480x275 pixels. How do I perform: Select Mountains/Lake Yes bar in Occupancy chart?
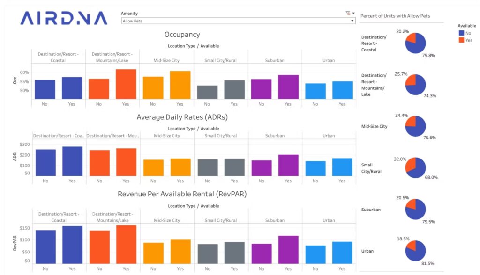coord(126,84)
